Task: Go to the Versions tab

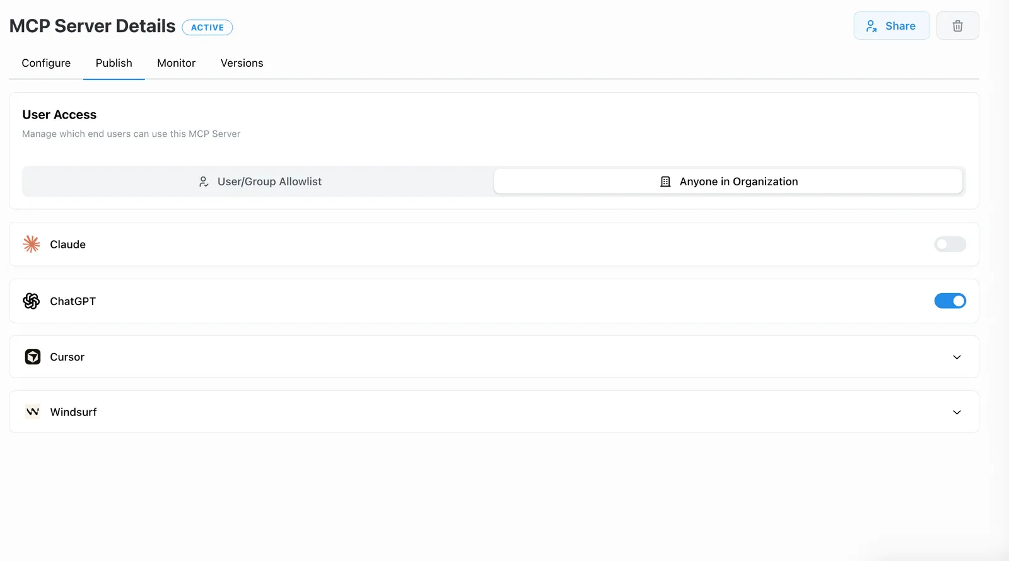Action: pos(242,63)
